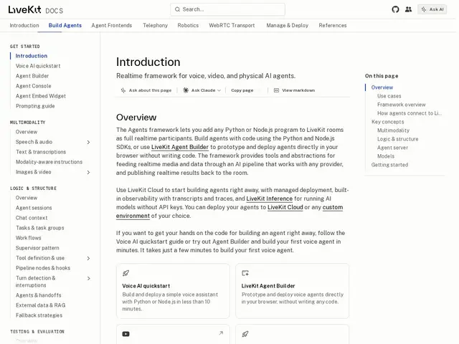Click the rocket icon on Voice AI quickstart card
This screenshot has height=344, width=459.
pyautogui.click(x=126, y=273)
